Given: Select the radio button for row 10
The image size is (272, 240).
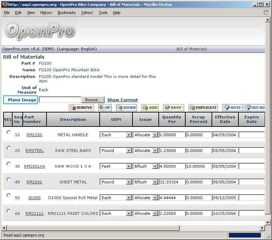Looking at the screenshot, I should point(9,132).
